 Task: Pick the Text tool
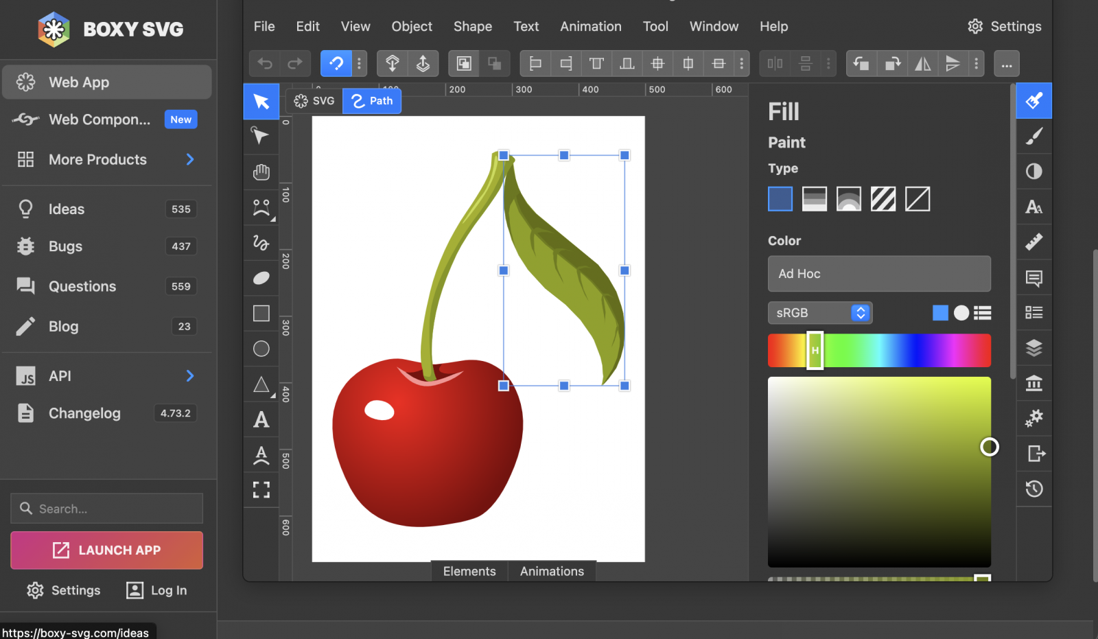coord(261,419)
